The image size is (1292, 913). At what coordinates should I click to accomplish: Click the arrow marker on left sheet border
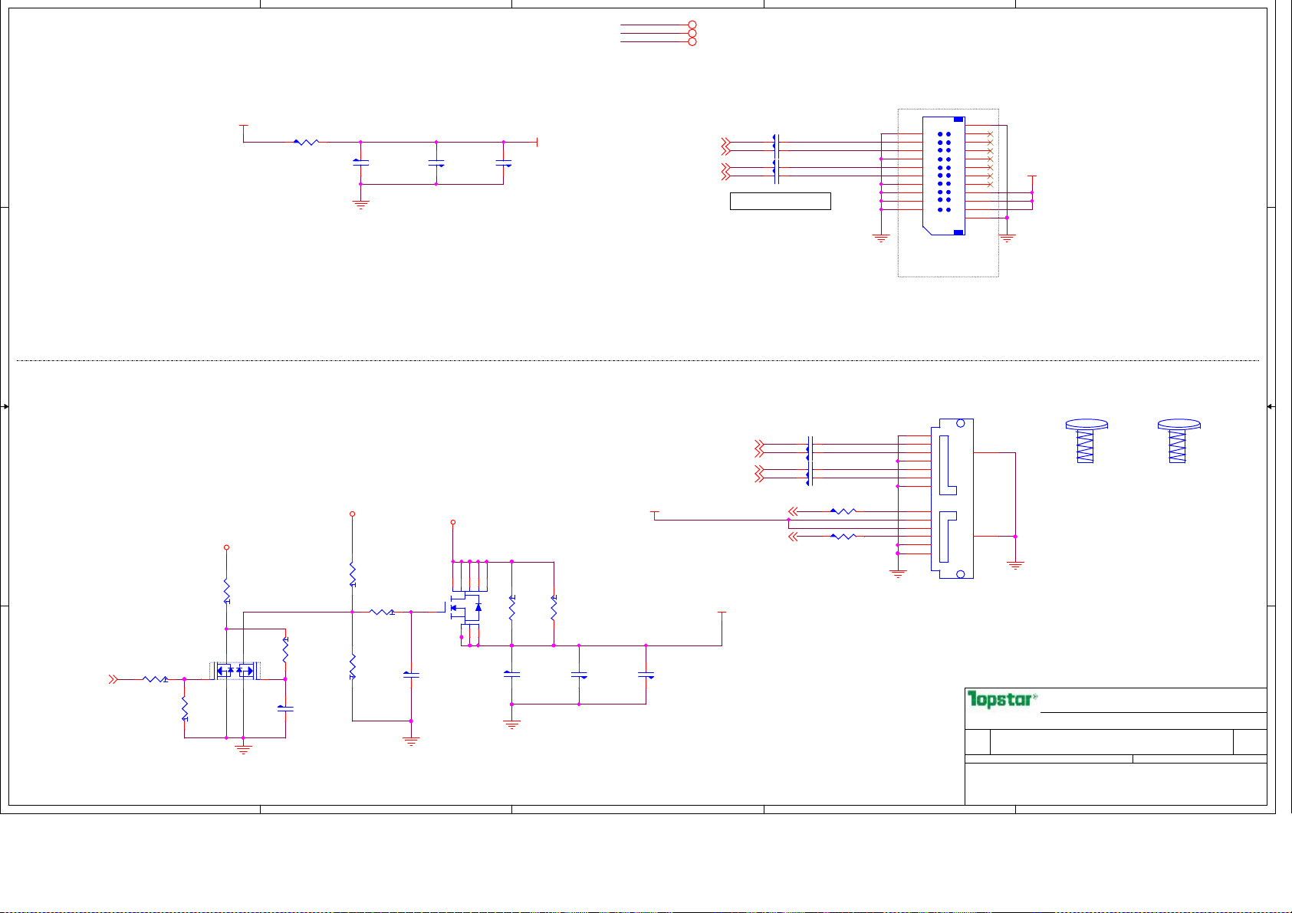pyautogui.click(x=5, y=406)
